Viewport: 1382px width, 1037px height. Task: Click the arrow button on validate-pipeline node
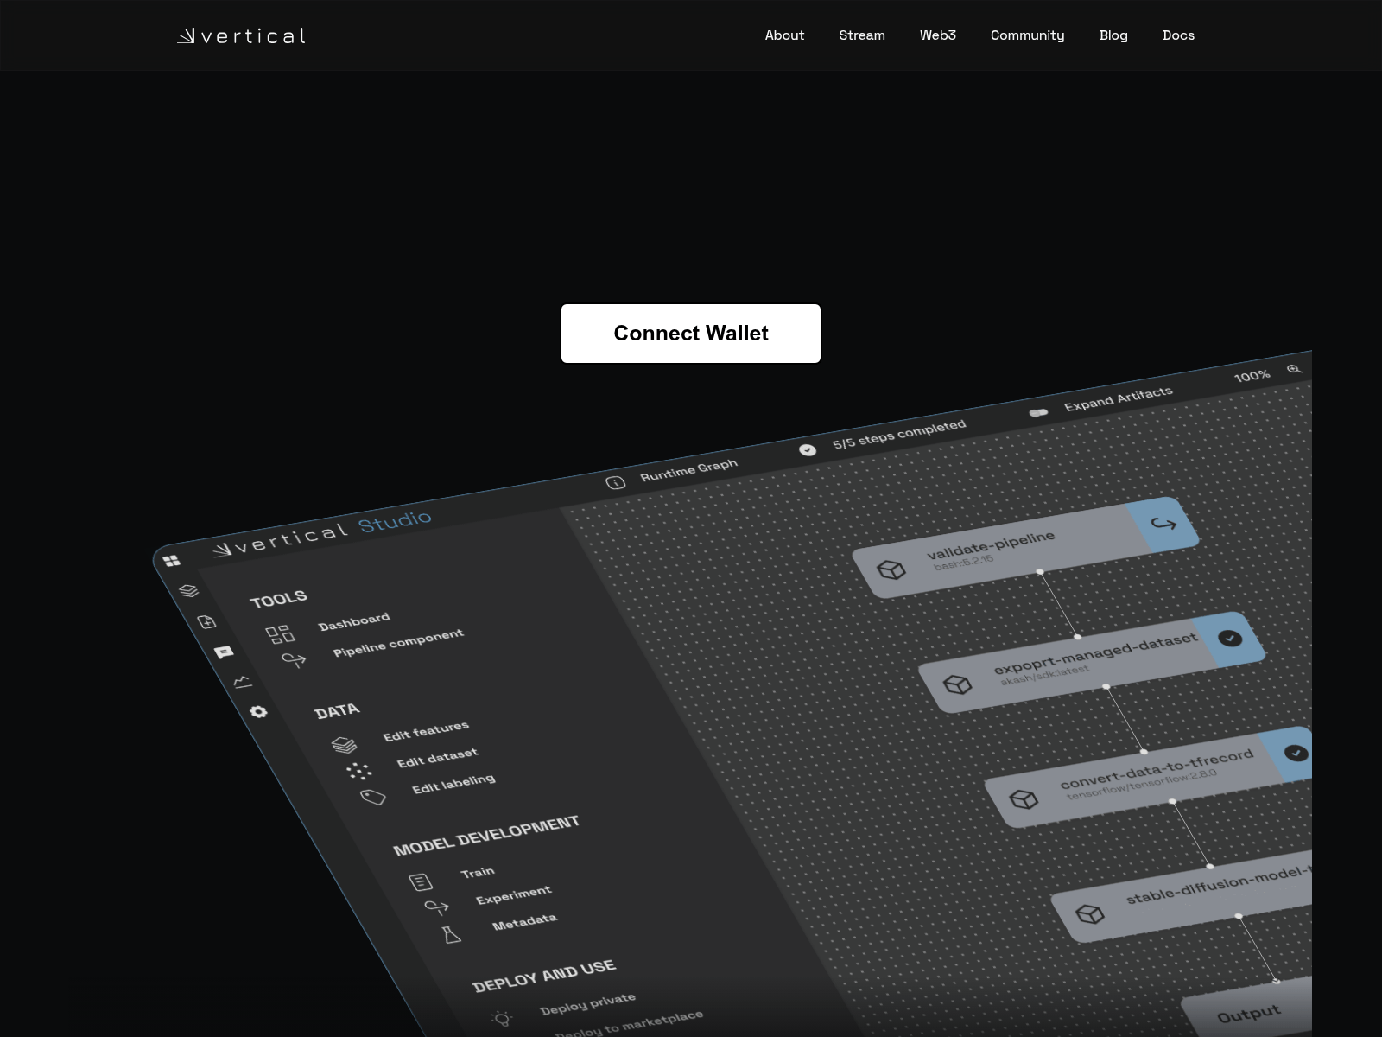pos(1163,524)
